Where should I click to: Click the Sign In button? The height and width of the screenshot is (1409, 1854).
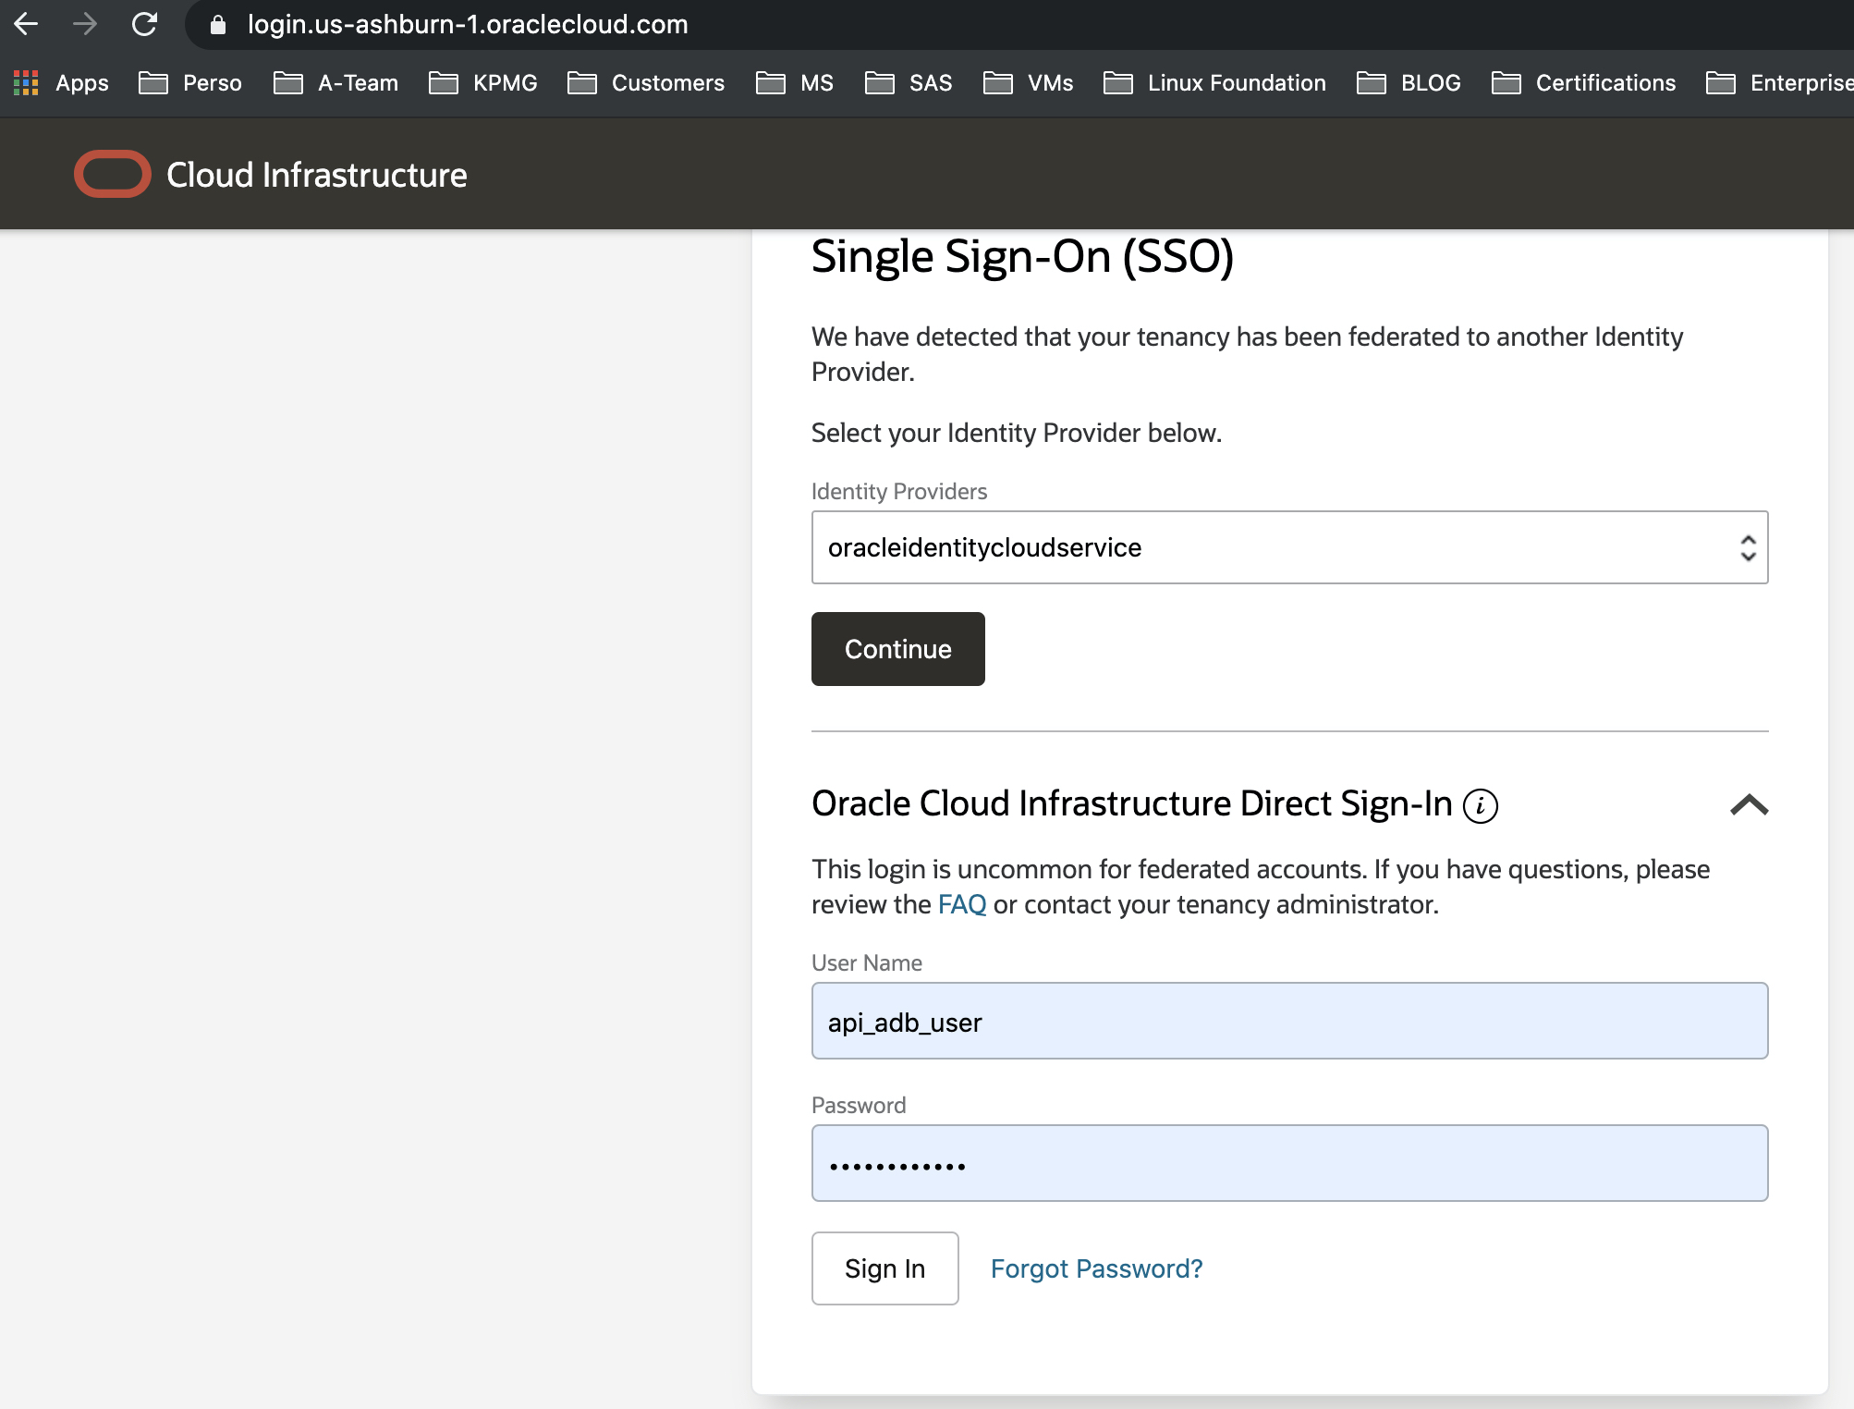884,1268
